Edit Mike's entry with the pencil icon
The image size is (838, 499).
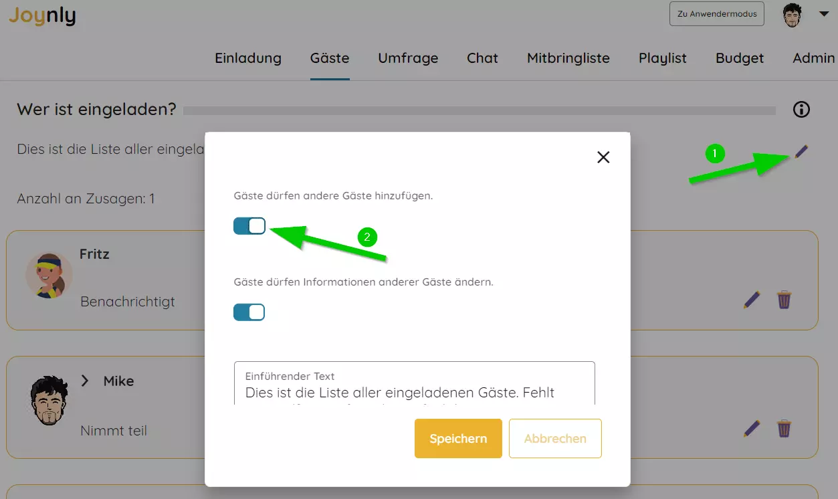[752, 428]
